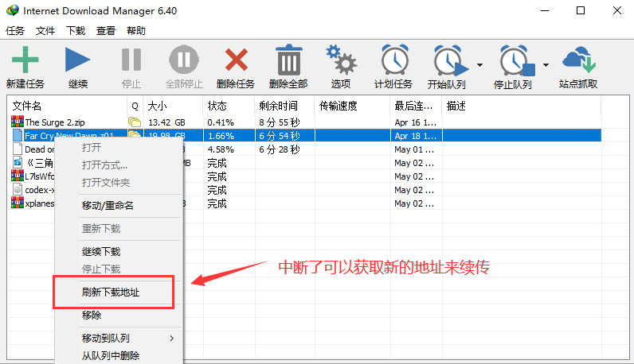The image size is (634, 364).
Task: Maximize the Internet Download Manager window
Action: tap(581, 10)
